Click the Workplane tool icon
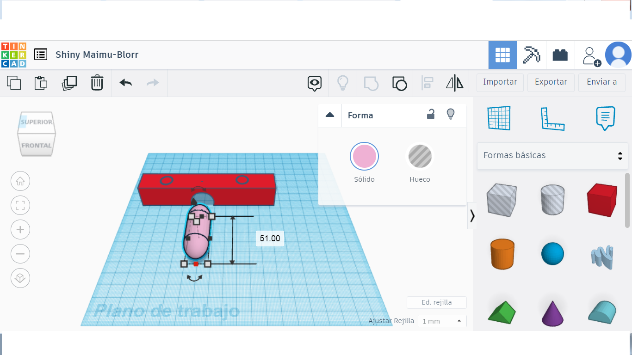 pyautogui.click(x=499, y=118)
